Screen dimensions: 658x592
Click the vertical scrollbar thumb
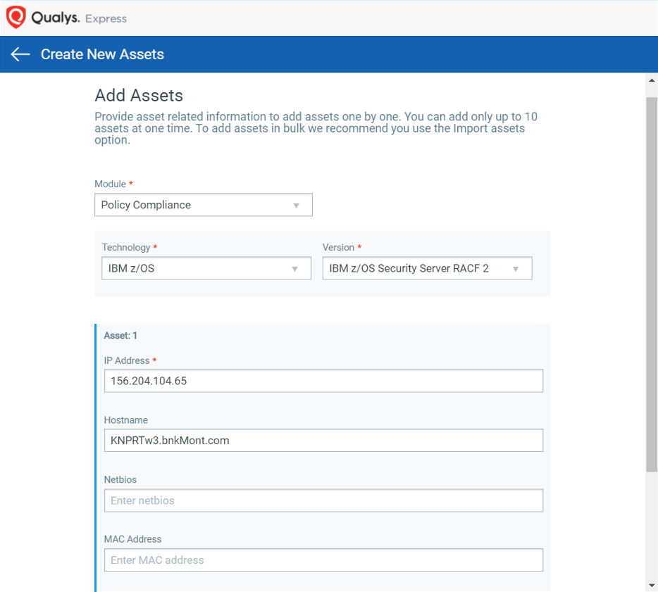tap(652, 284)
